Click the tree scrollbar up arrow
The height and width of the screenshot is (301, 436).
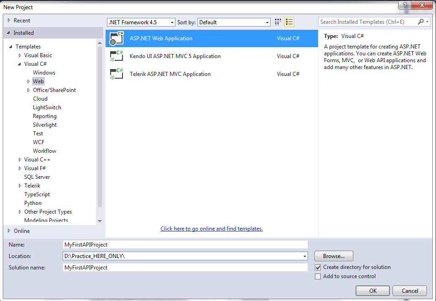coord(100,43)
